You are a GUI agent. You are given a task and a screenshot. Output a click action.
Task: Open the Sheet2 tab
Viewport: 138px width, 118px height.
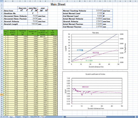tap(18, 117)
